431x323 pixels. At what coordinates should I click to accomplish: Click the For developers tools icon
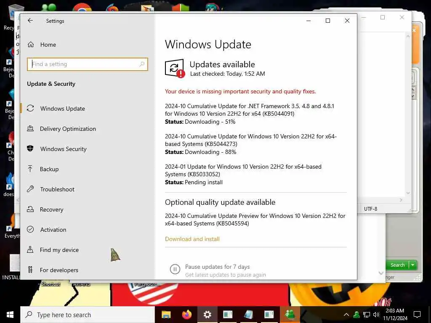pyautogui.click(x=30, y=270)
